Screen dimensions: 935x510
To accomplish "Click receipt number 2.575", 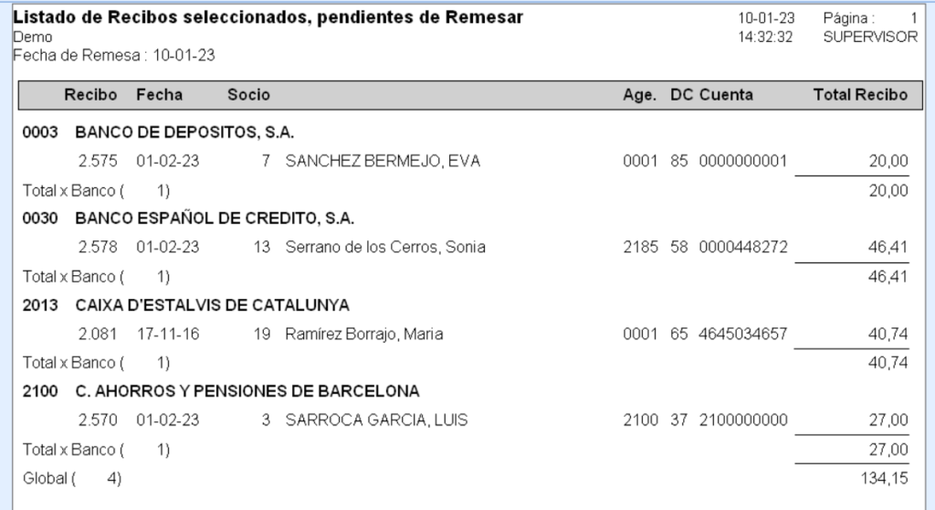I will coord(98,162).
